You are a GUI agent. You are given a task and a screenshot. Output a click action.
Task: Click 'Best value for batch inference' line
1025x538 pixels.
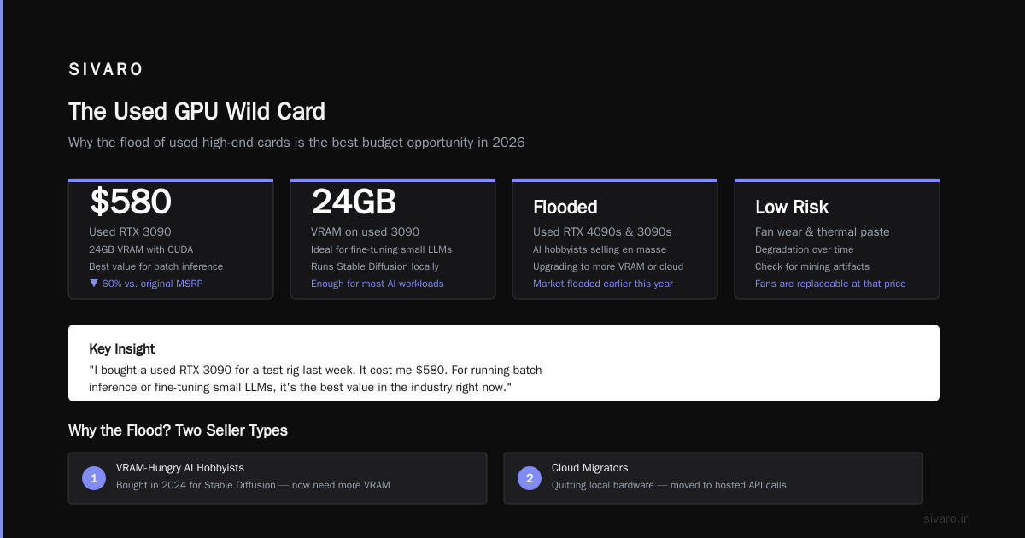tap(155, 266)
